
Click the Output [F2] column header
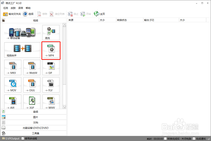click(x=161, y=20)
